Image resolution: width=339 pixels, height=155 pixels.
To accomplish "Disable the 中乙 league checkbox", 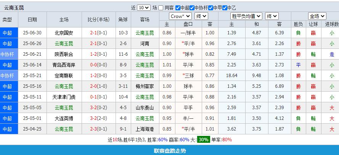I will click(225, 8).
